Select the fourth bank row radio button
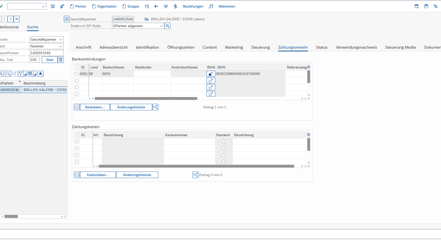This screenshot has width=441, height=240. (x=77, y=94)
